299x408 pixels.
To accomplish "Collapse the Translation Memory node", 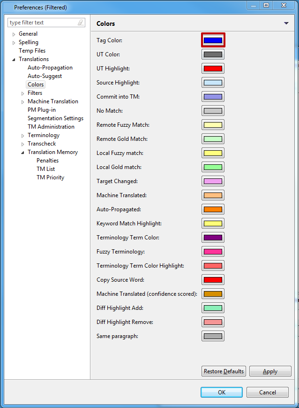I will (x=23, y=153).
